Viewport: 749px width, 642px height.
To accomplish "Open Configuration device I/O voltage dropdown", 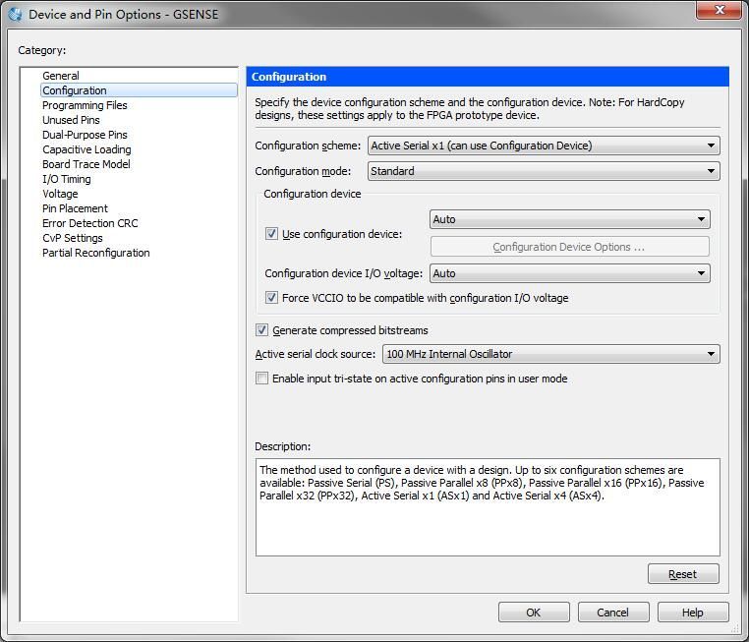I will click(570, 273).
